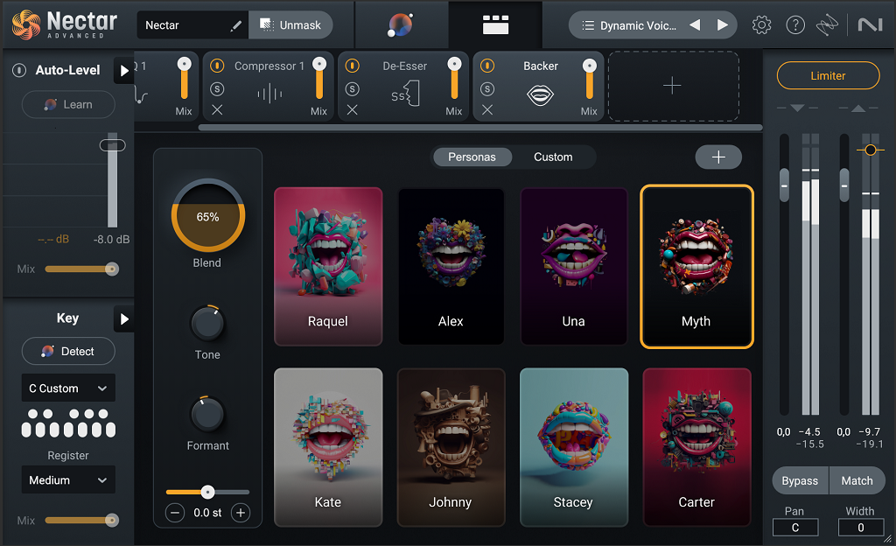The height and width of the screenshot is (546, 896).
Task: Click the Compressor 1 Mix slider
Action: pyautogui.click(x=319, y=80)
